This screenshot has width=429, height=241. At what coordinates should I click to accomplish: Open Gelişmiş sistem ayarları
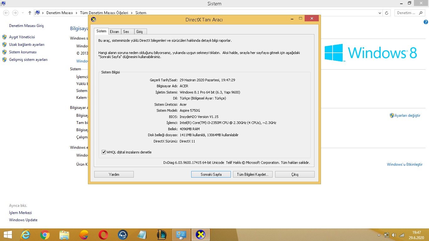tap(28, 60)
